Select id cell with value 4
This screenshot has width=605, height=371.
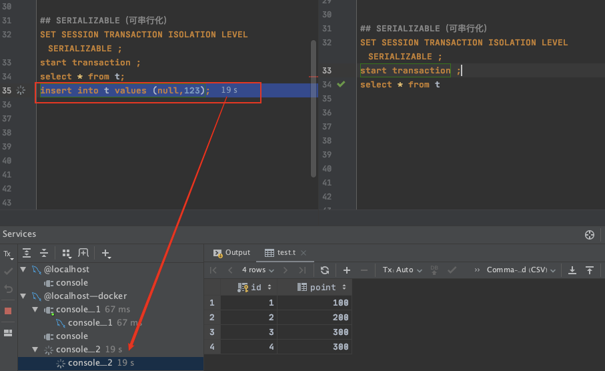point(249,347)
